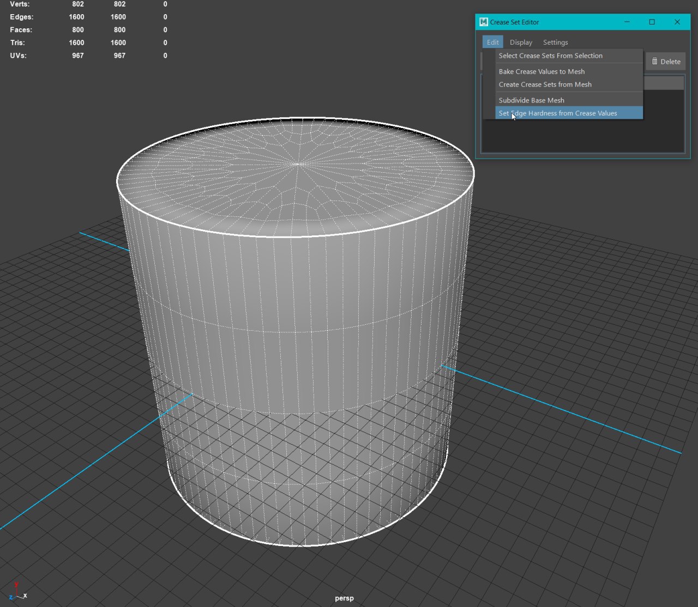Open the Edit menu in Crease Set Editor
The width and height of the screenshot is (698, 607).
coord(492,43)
